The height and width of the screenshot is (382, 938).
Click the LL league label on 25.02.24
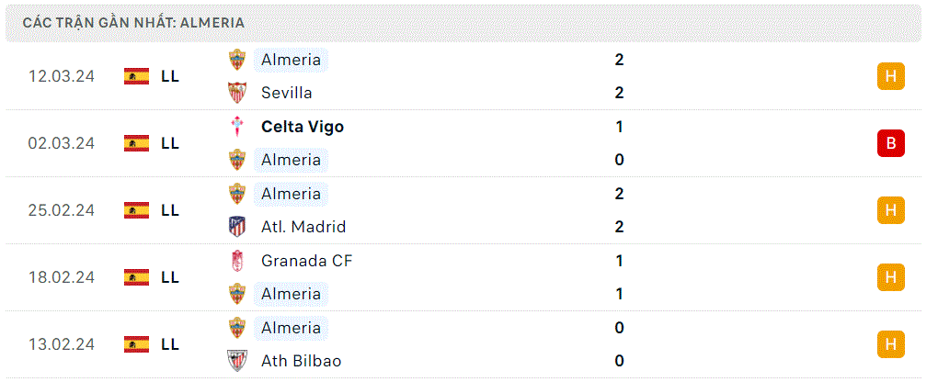pyautogui.click(x=170, y=210)
